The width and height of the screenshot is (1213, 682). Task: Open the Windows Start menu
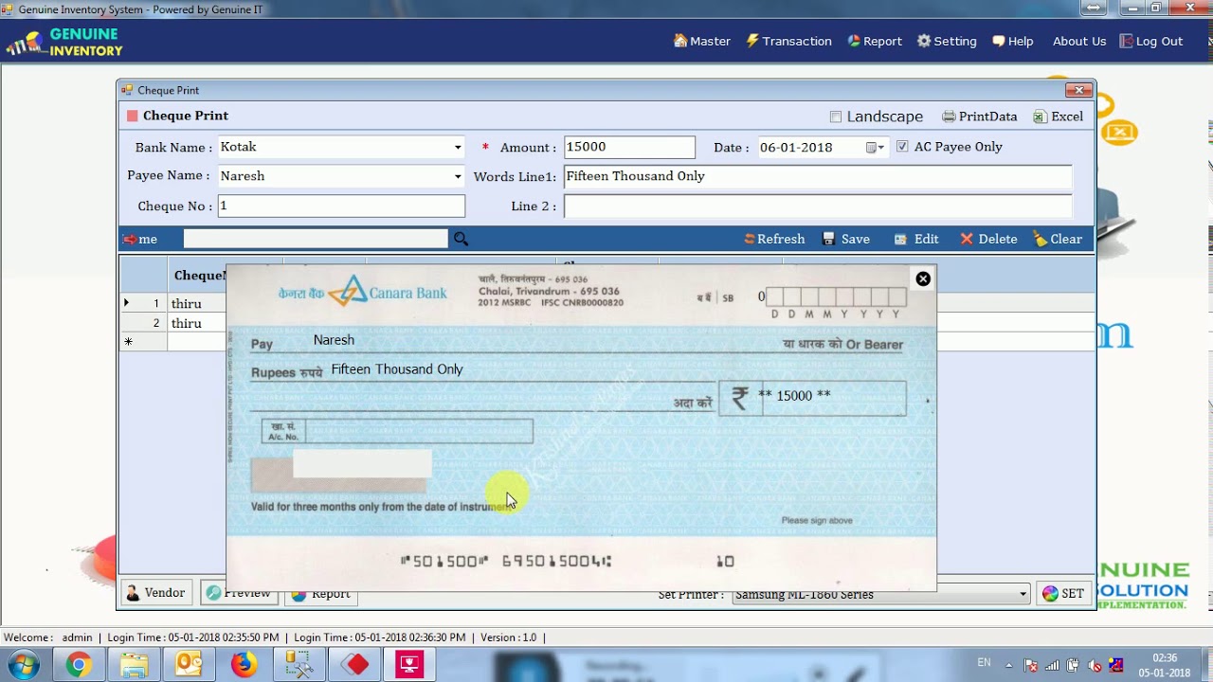tap(23, 665)
